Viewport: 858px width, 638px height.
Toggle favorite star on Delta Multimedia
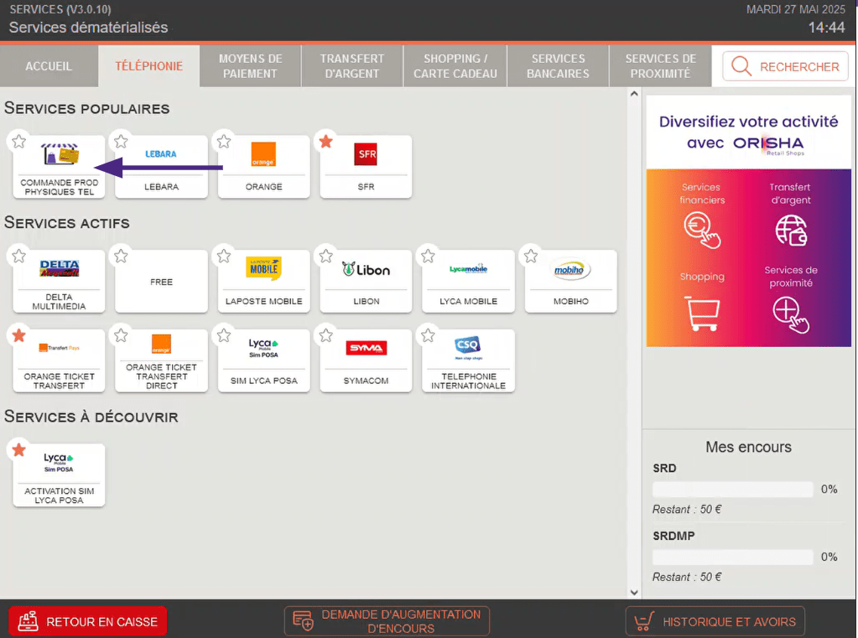18,256
